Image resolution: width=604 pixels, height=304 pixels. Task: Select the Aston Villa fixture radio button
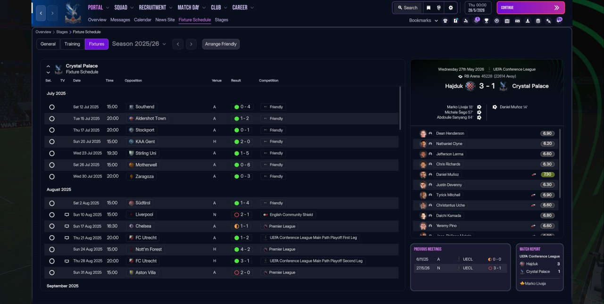coord(52,272)
